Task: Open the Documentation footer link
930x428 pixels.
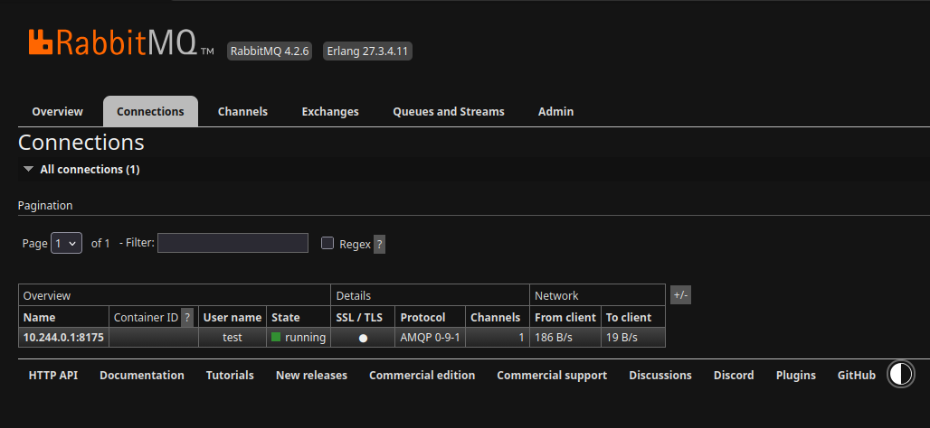Action: (142, 375)
